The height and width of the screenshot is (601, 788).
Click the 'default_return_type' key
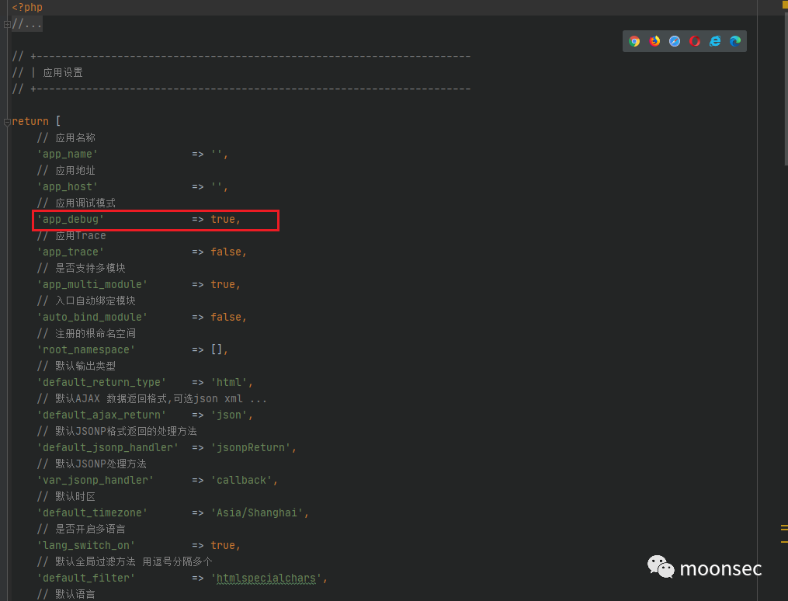point(102,383)
